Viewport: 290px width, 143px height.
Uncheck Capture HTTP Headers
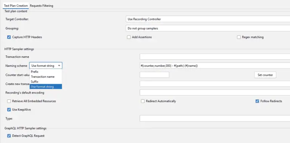(9, 37)
